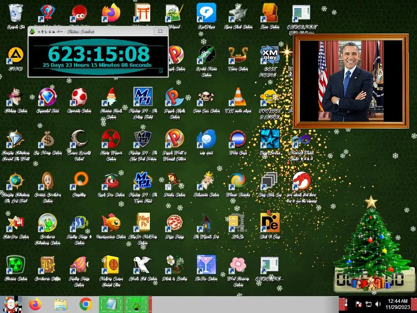Open Venice Deluxe
This screenshot has width=417, height=313.
click(x=238, y=55)
